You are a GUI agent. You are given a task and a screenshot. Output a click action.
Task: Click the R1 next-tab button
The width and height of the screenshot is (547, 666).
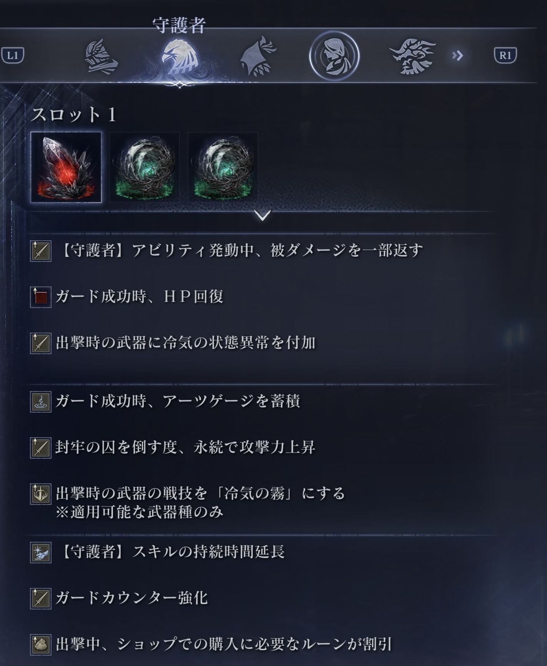click(505, 56)
